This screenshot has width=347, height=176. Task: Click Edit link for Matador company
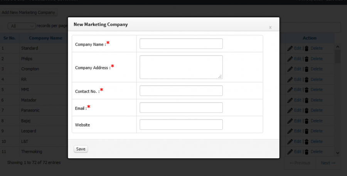point(298,100)
